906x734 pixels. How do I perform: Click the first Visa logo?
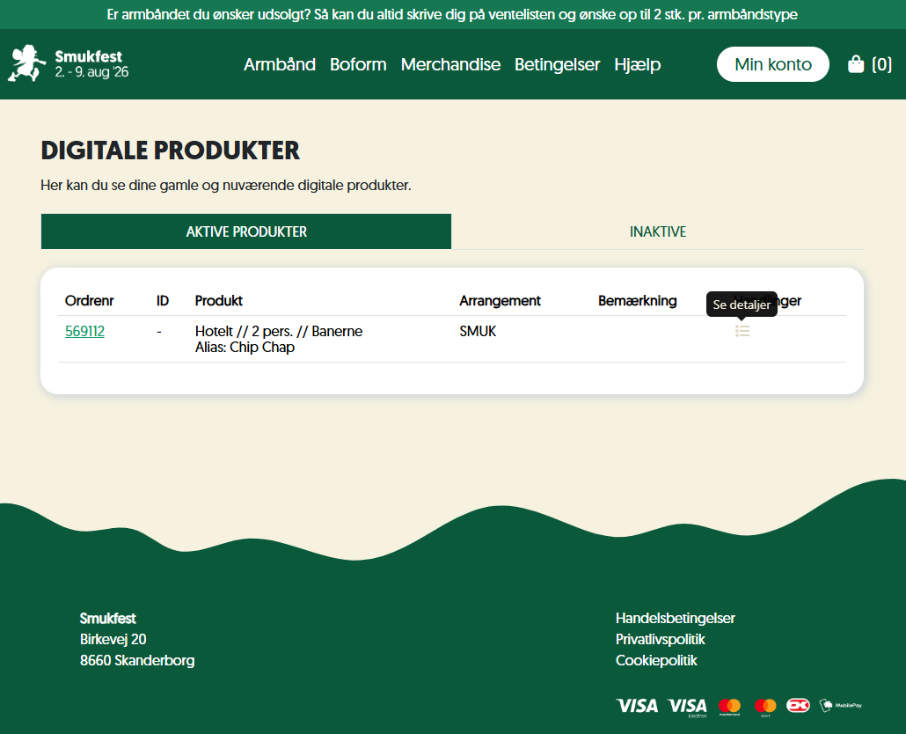(x=637, y=705)
